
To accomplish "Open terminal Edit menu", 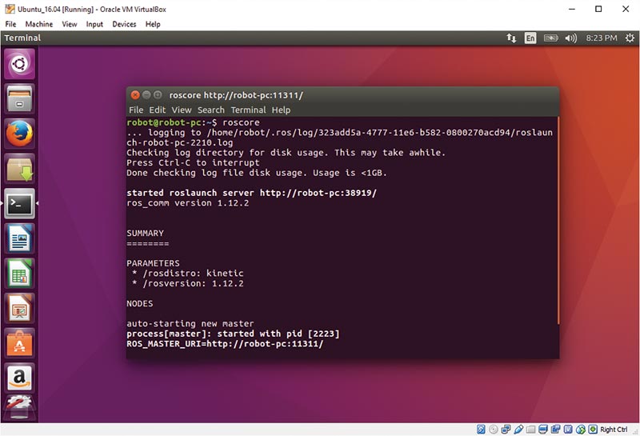I will [157, 110].
